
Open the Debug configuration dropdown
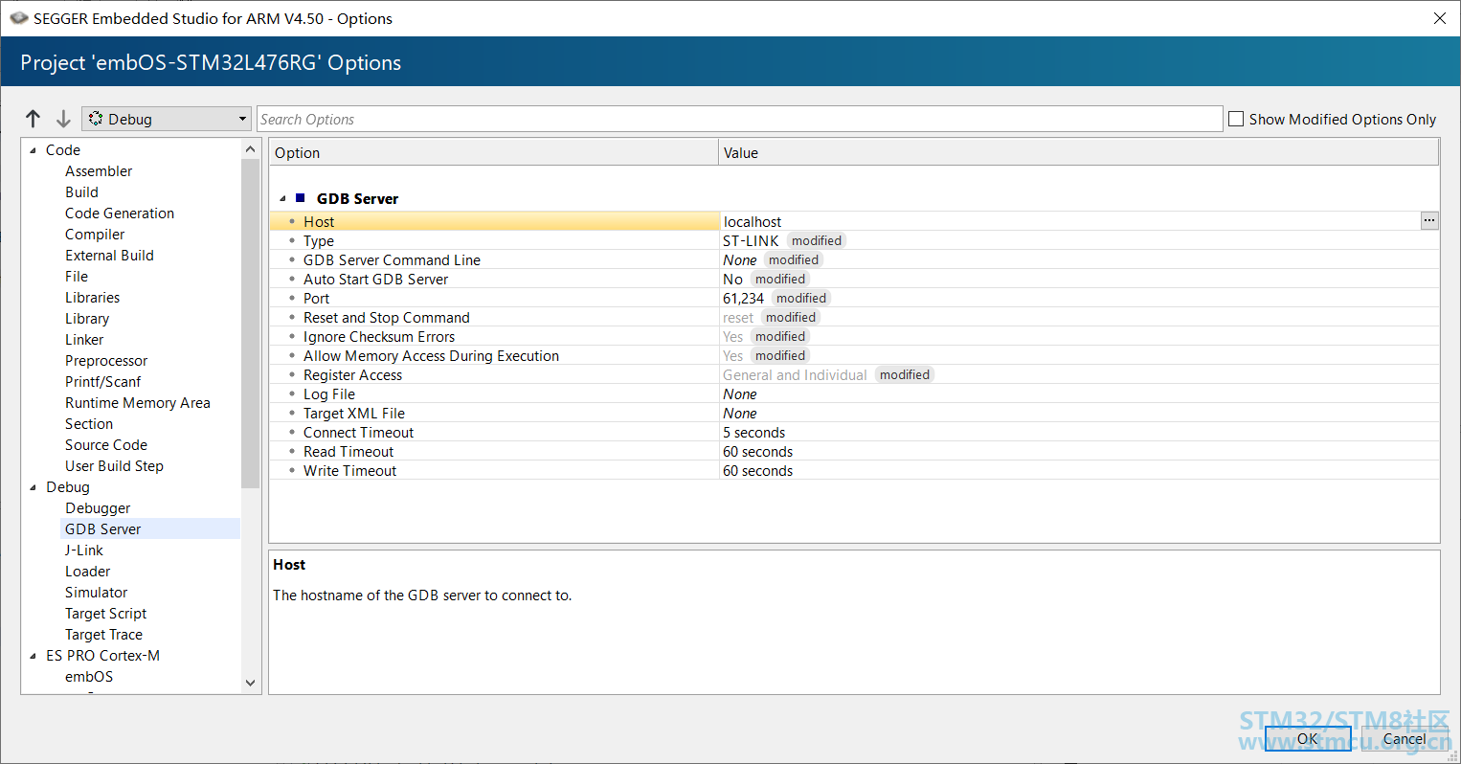167,119
